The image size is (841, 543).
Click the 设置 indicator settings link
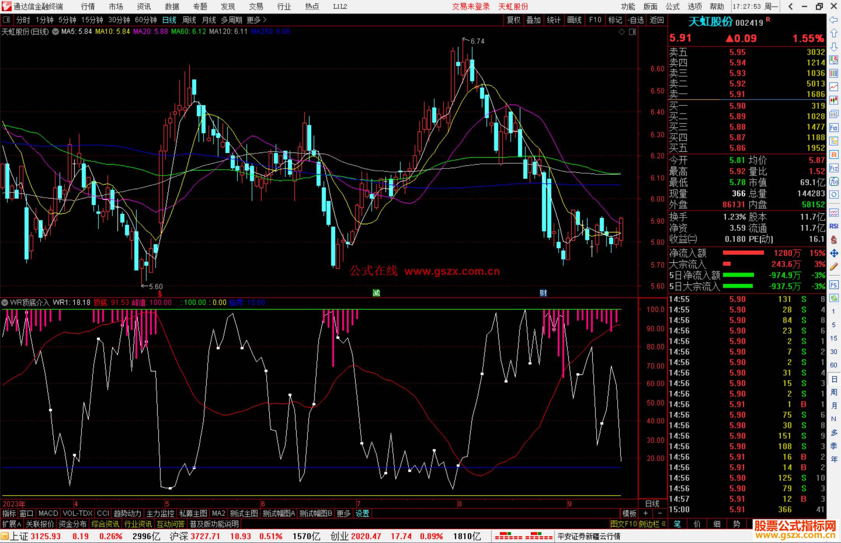[x=362, y=513]
